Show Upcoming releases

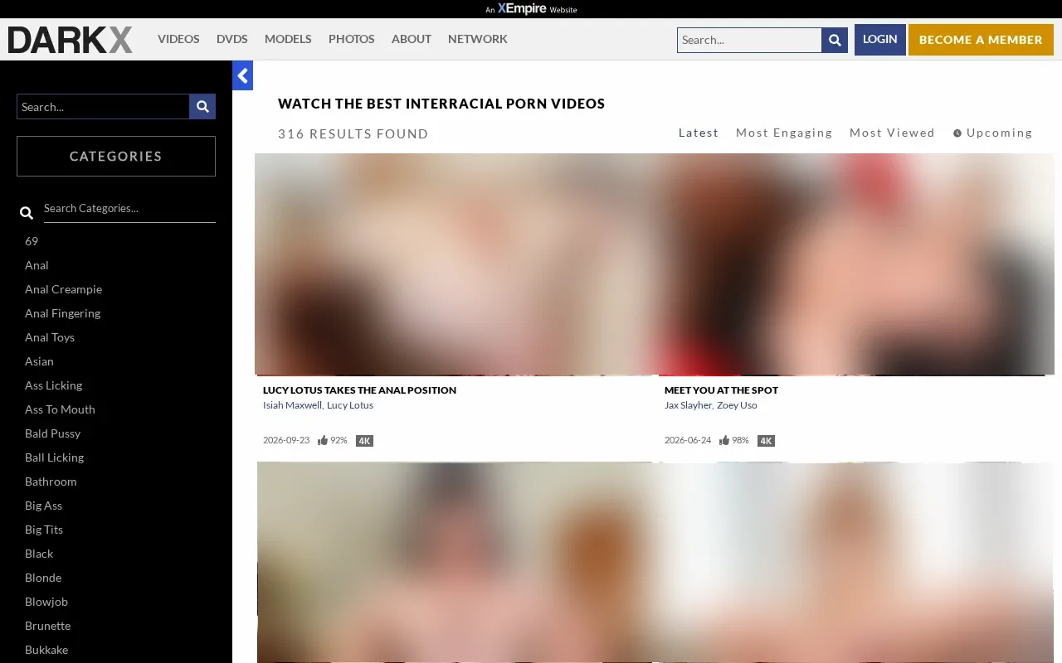[993, 133]
